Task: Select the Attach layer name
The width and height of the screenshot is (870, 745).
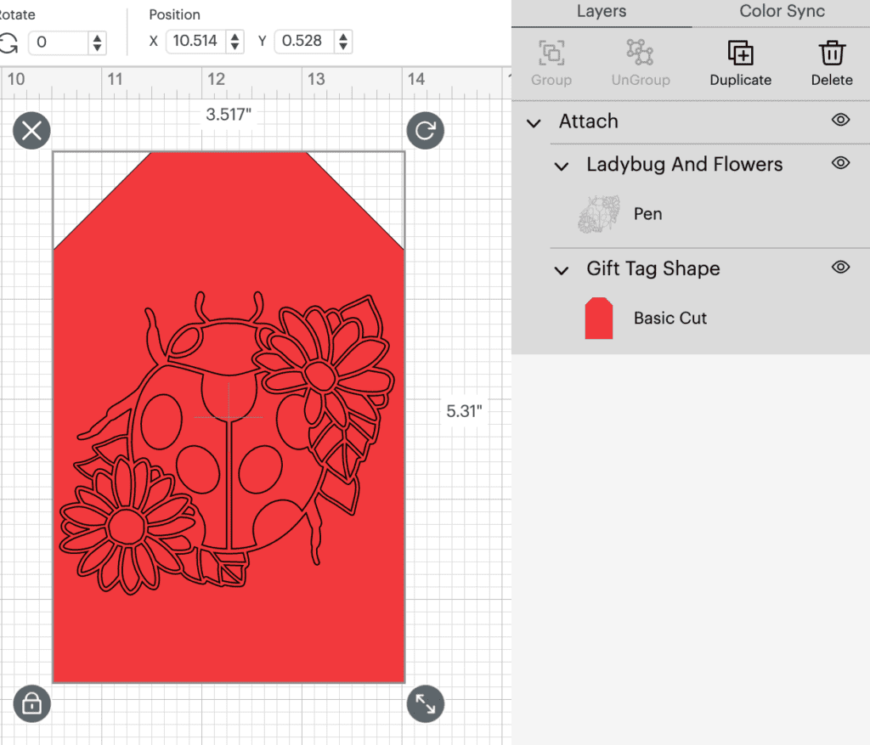Action: (x=588, y=121)
